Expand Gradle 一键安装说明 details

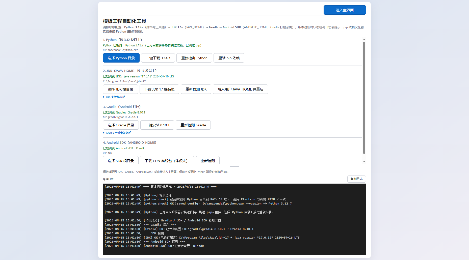pyautogui.click(x=117, y=133)
